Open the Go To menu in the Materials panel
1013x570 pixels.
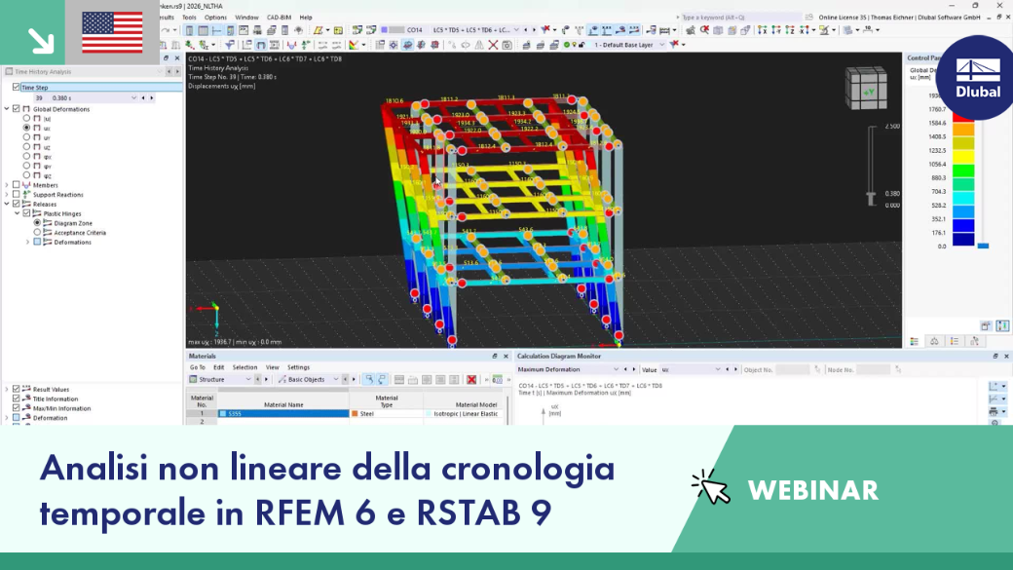(x=197, y=367)
